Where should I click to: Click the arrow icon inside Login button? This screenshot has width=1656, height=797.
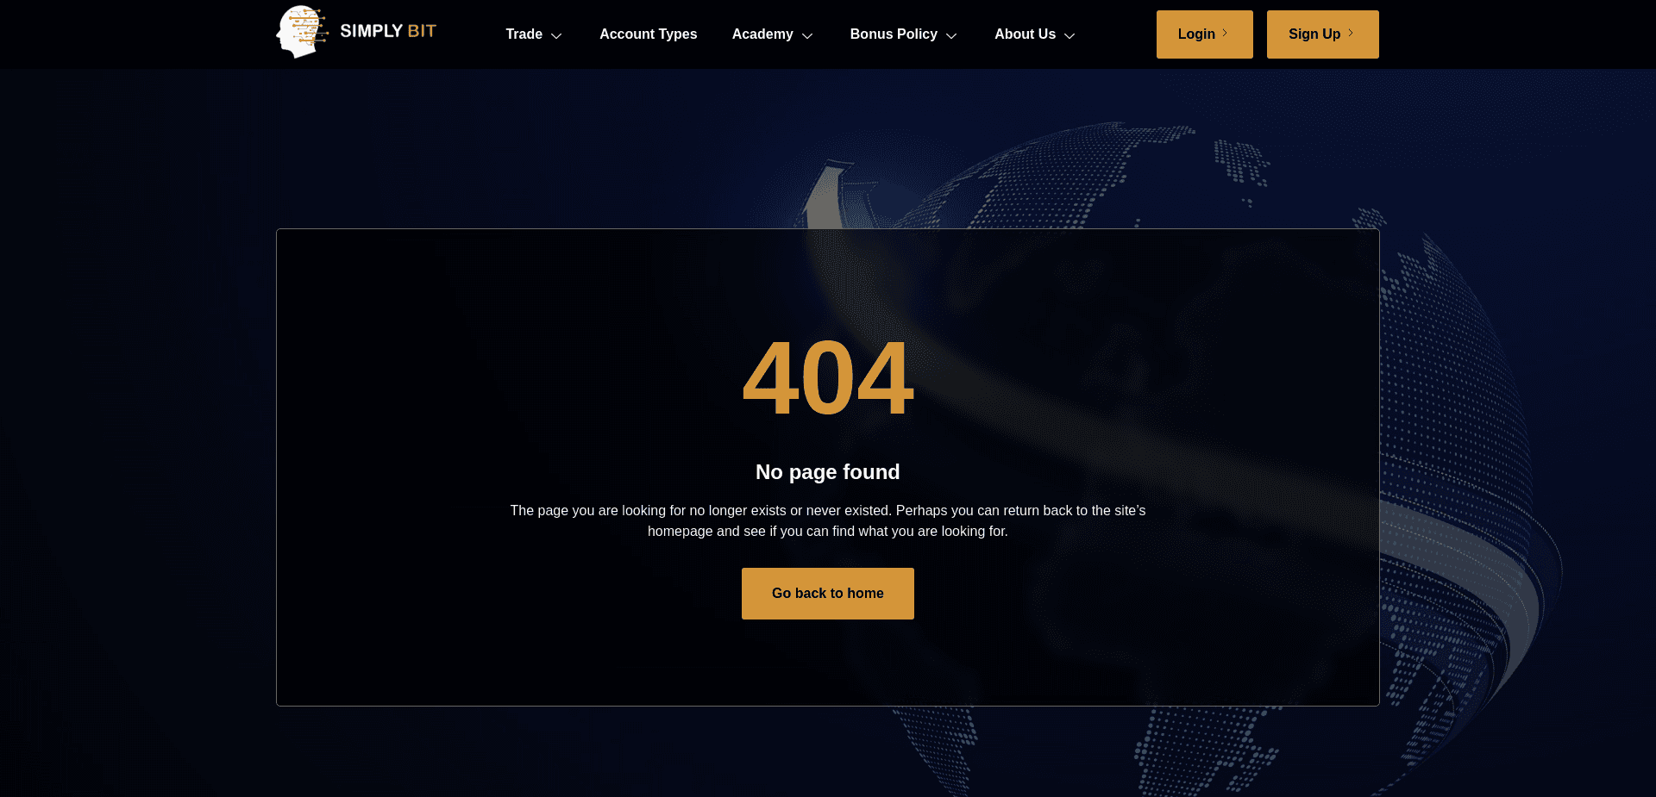1224,34
